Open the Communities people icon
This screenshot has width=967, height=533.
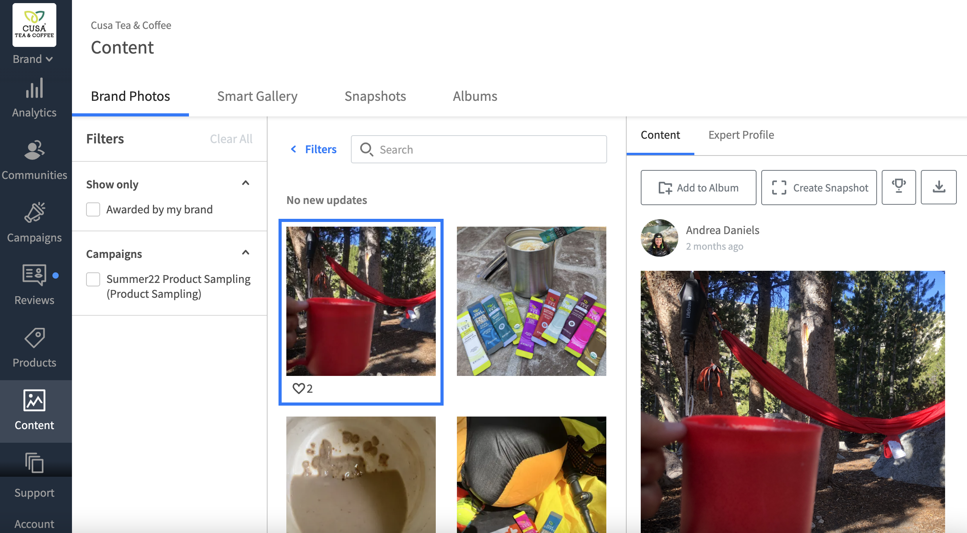(x=34, y=150)
